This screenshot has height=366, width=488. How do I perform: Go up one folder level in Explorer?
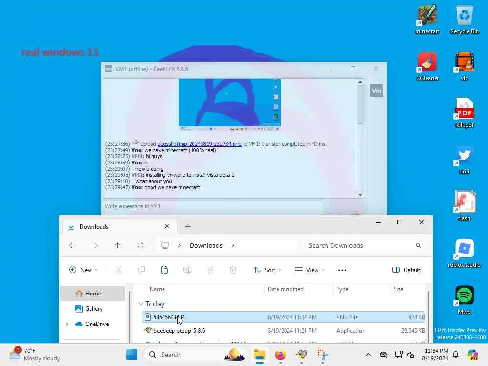click(x=117, y=245)
